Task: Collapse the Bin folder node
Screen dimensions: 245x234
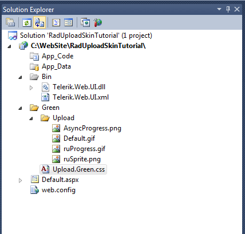Action: [20, 77]
